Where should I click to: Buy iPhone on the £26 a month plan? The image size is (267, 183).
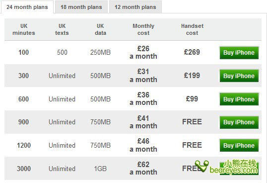click(x=239, y=53)
